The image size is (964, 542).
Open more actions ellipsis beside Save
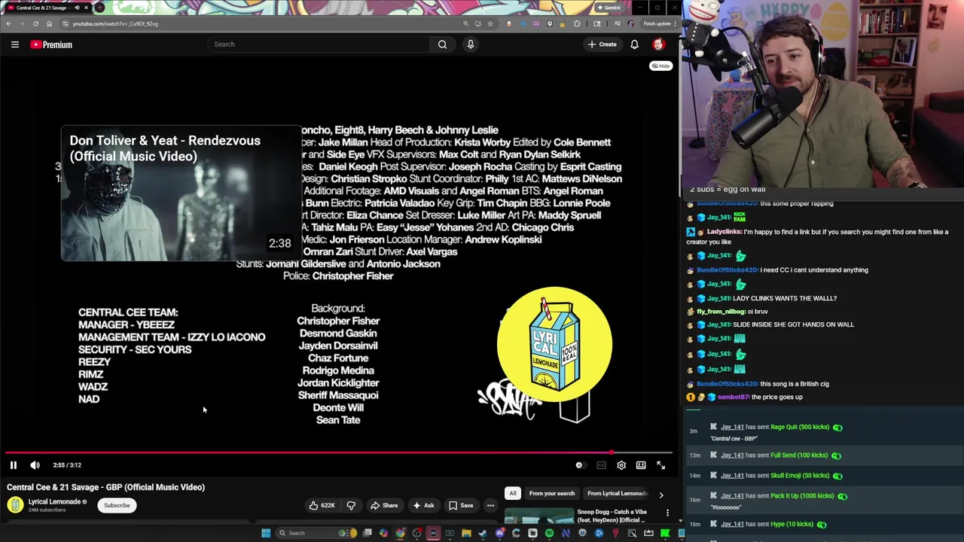tap(490, 505)
